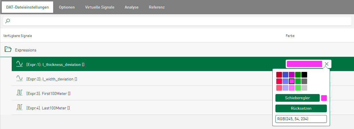Open the Virtuelle Signale tab
Viewport: 354px width, 129px height.
(x=100, y=7)
